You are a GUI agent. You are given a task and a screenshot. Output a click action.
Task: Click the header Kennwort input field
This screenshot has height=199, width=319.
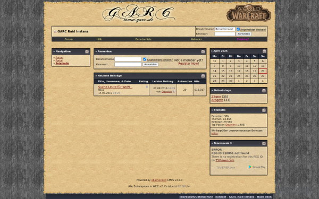click(225, 34)
